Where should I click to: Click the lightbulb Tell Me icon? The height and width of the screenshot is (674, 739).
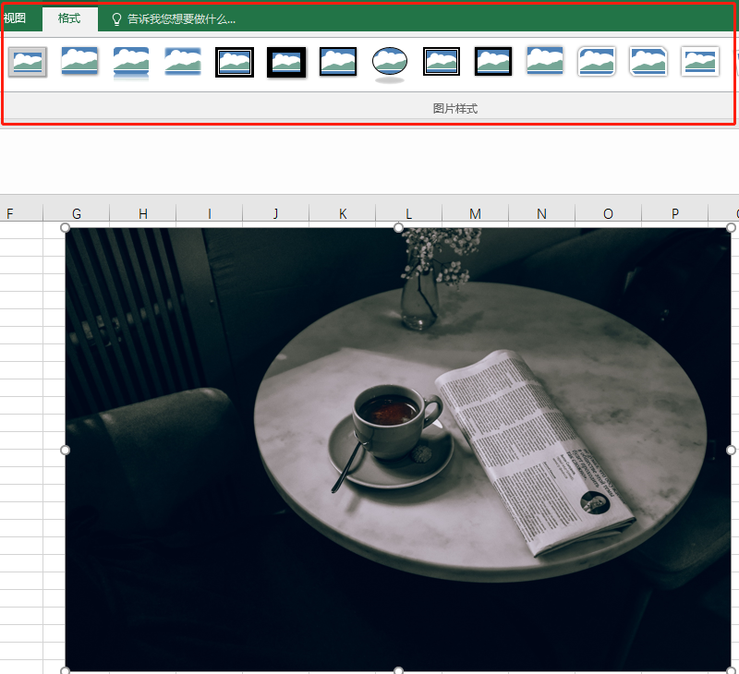(x=116, y=19)
